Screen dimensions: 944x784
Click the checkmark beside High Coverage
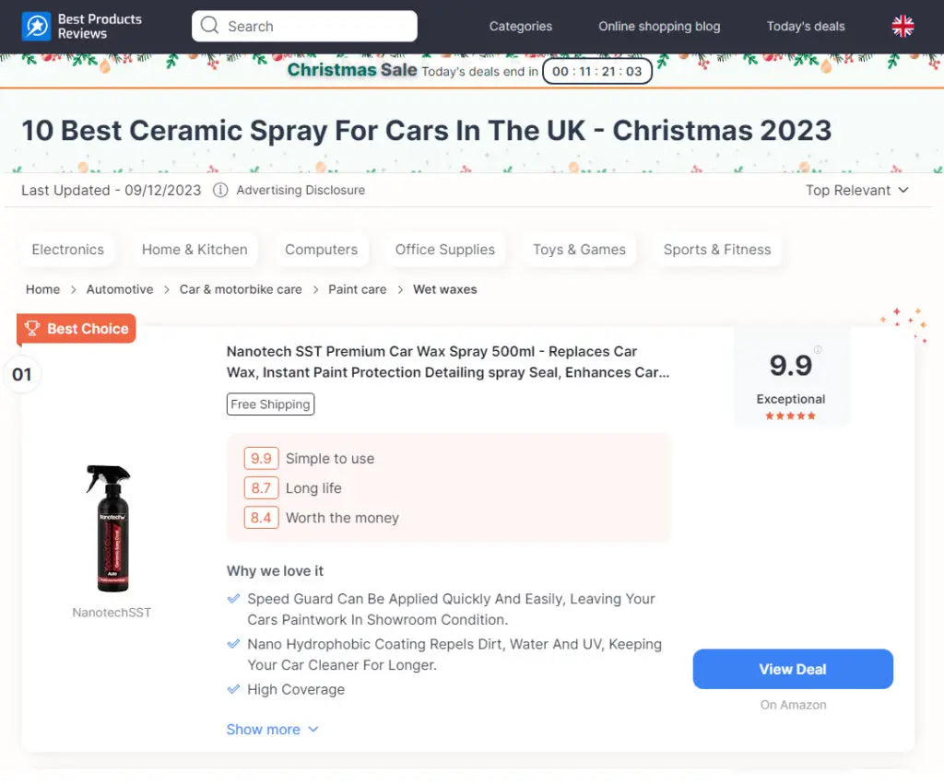coord(233,688)
